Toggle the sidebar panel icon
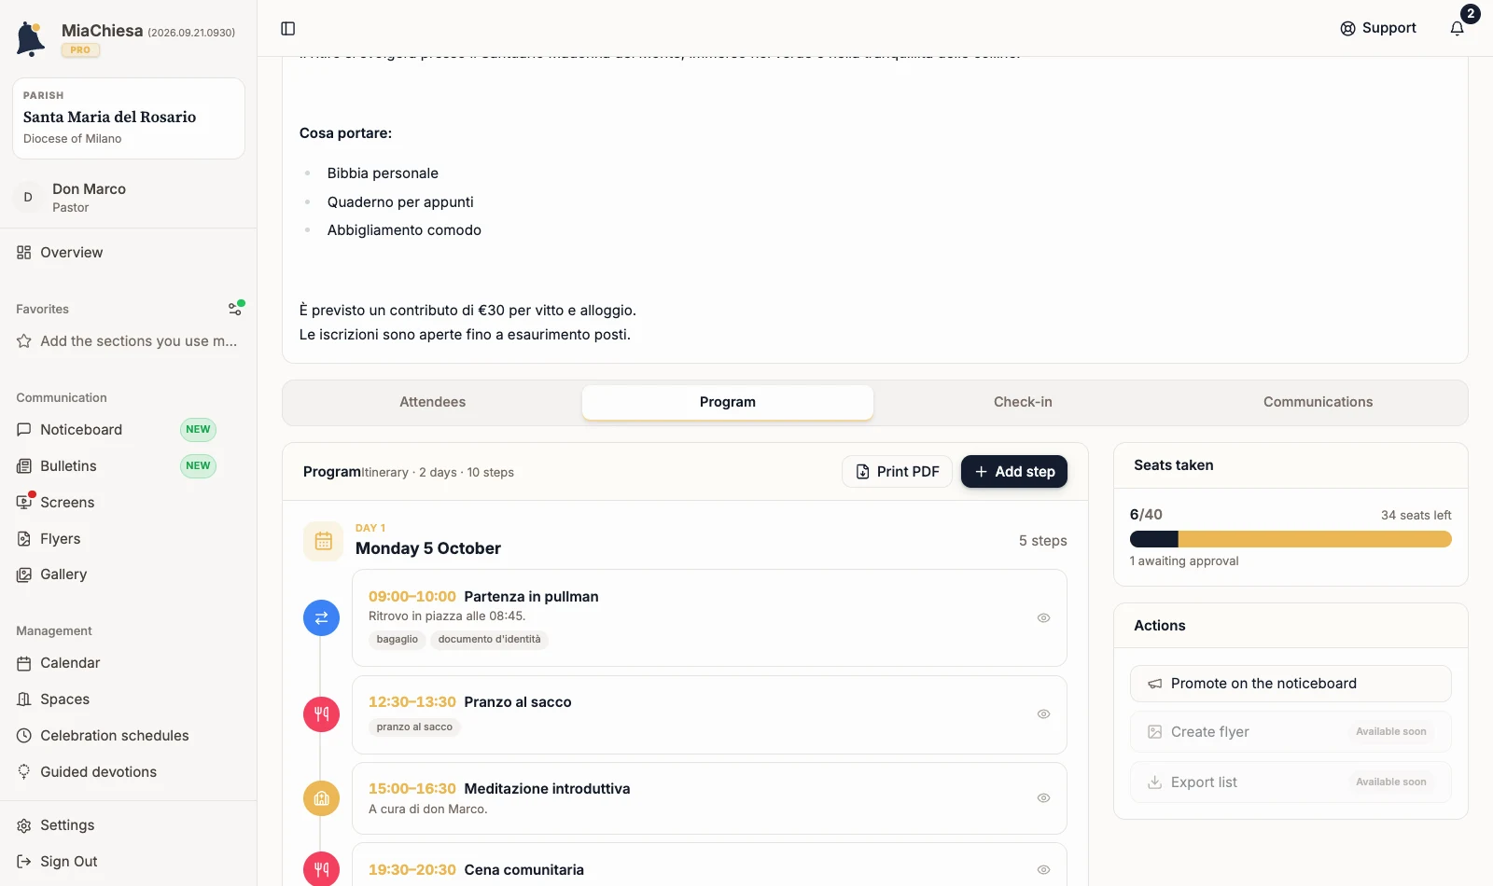The height and width of the screenshot is (886, 1493). [288, 29]
